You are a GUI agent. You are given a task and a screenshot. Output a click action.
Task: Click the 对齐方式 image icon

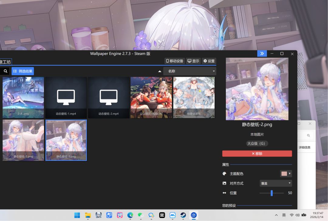224,183
